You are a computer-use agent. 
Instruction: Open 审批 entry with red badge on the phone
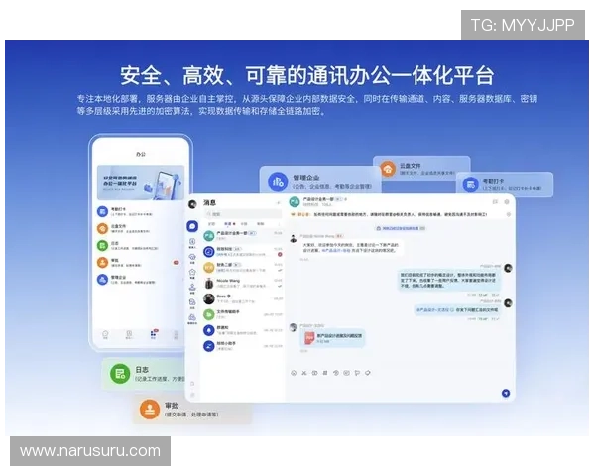coord(141,262)
